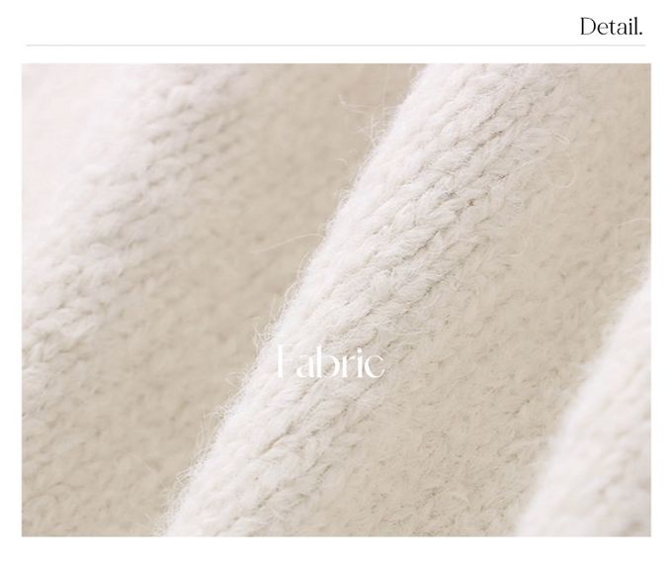Click the "Fabric" overlay caption
The image size is (672, 568).
point(330,361)
